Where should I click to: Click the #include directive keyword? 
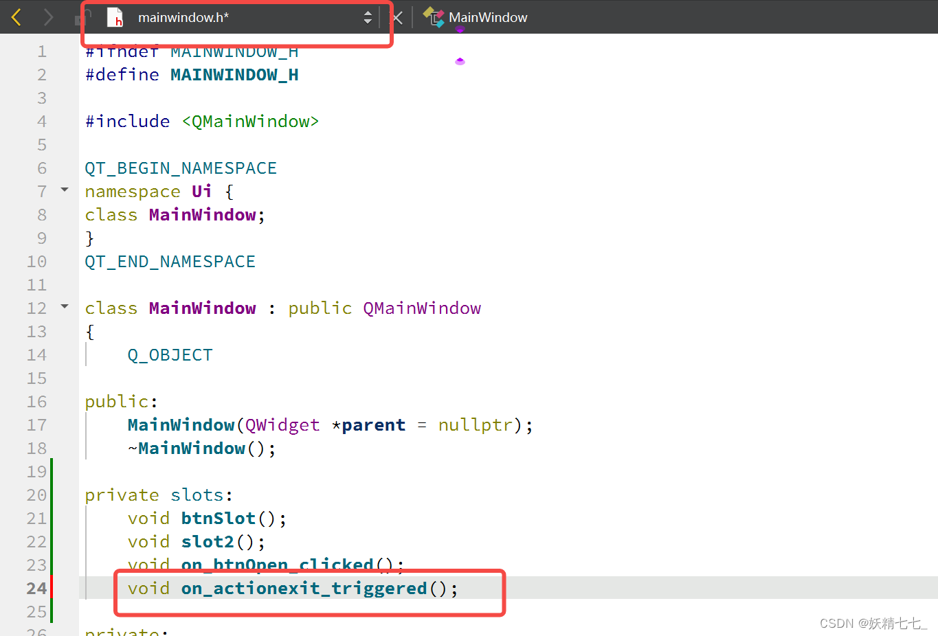pyautogui.click(x=128, y=122)
